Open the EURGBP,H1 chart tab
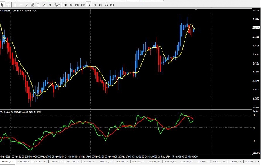This screenshot has height=167, width=261. click(186, 161)
